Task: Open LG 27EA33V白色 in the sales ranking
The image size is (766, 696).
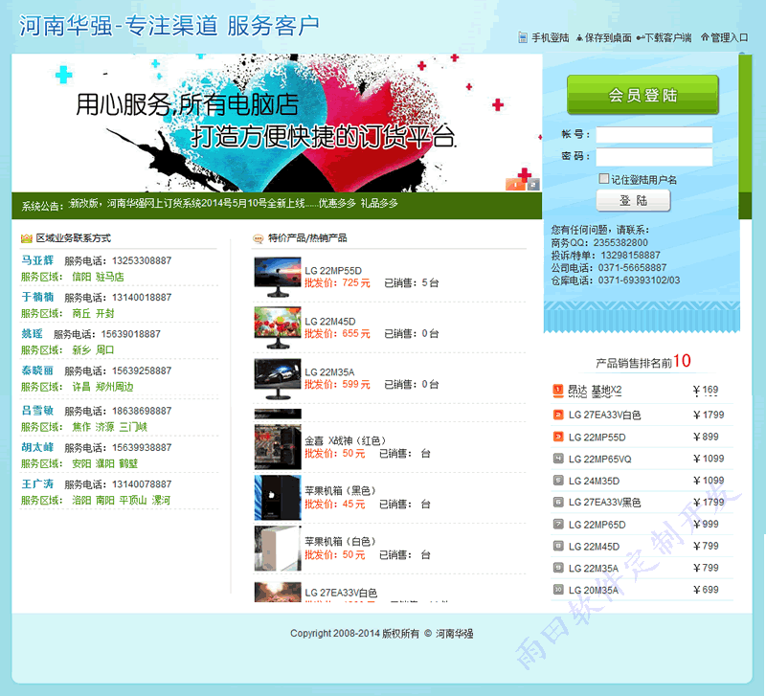Action: (604, 415)
